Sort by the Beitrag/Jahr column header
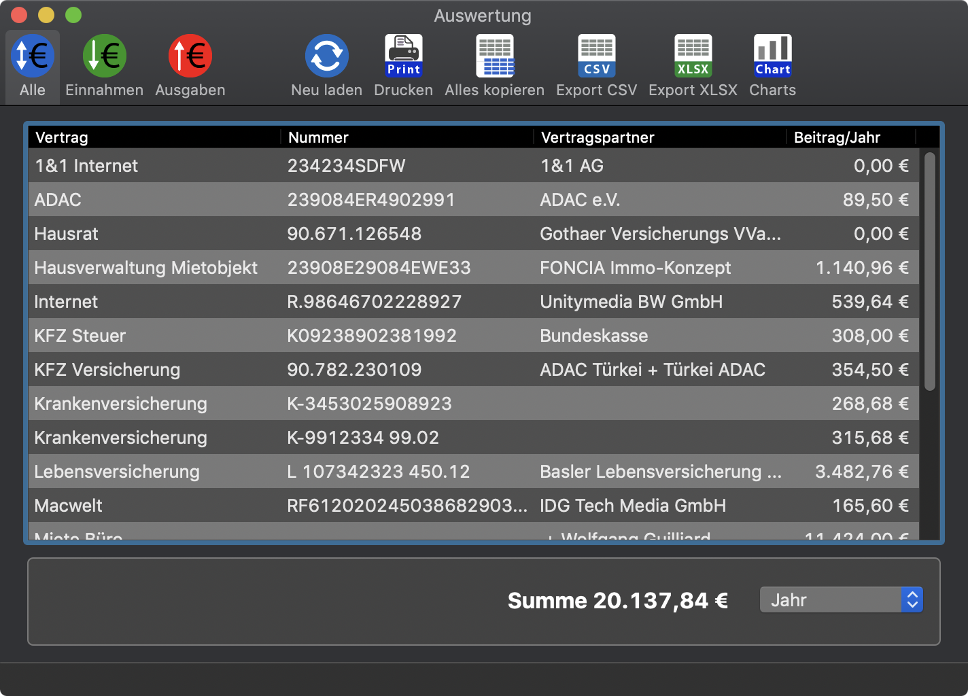The height and width of the screenshot is (696, 968). [851, 137]
